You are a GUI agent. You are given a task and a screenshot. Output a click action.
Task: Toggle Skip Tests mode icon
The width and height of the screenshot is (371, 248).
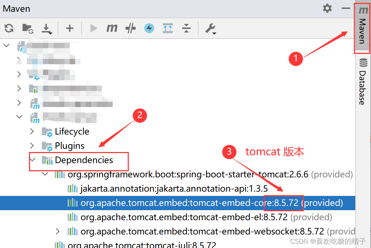point(130,28)
